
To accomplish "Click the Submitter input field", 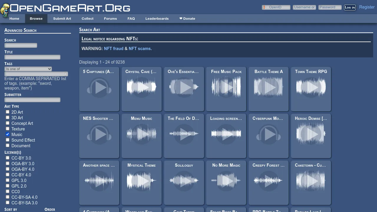I will pyautogui.click(x=32, y=100).
